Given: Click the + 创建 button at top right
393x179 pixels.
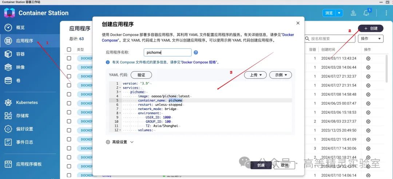Looking at the screenshot, I should pyautogui.click(x=371, y=28).
